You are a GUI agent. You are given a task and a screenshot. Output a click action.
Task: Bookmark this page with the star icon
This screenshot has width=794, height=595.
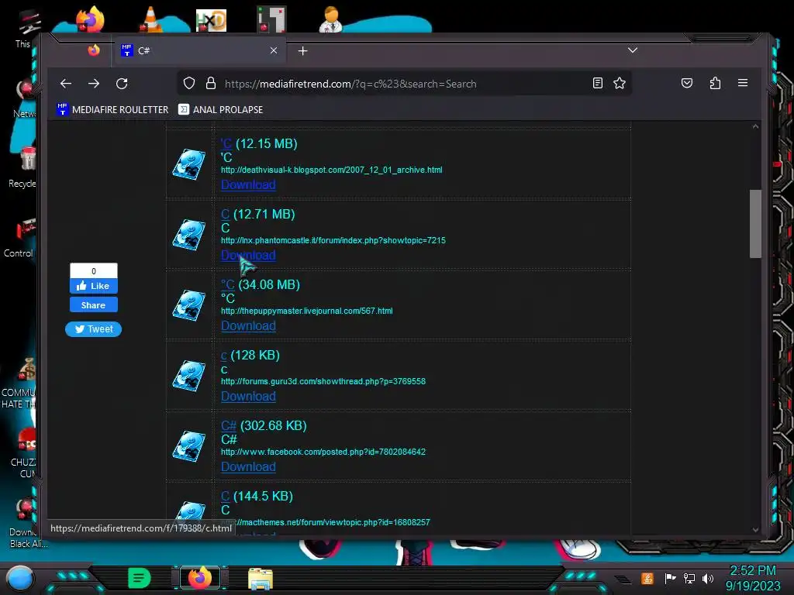click(x=620, y=84)
